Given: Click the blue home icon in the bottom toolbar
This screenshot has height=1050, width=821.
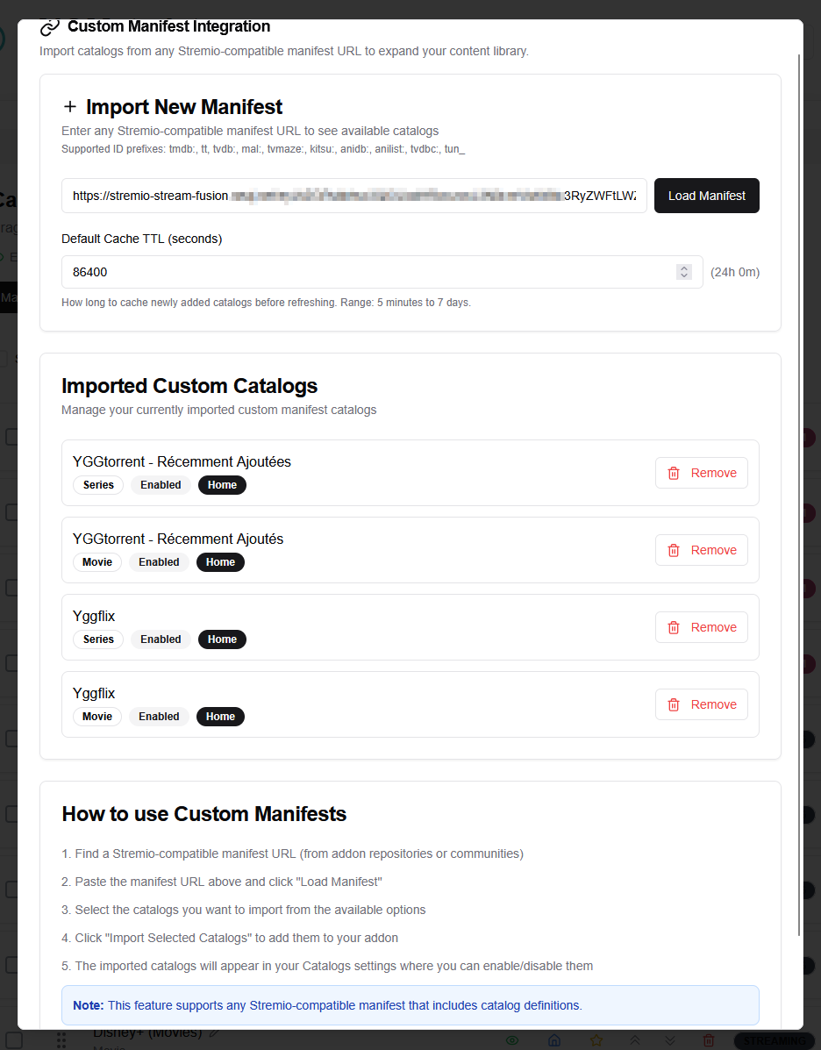Looking at the screenshot, I should tap(553, 1040).
